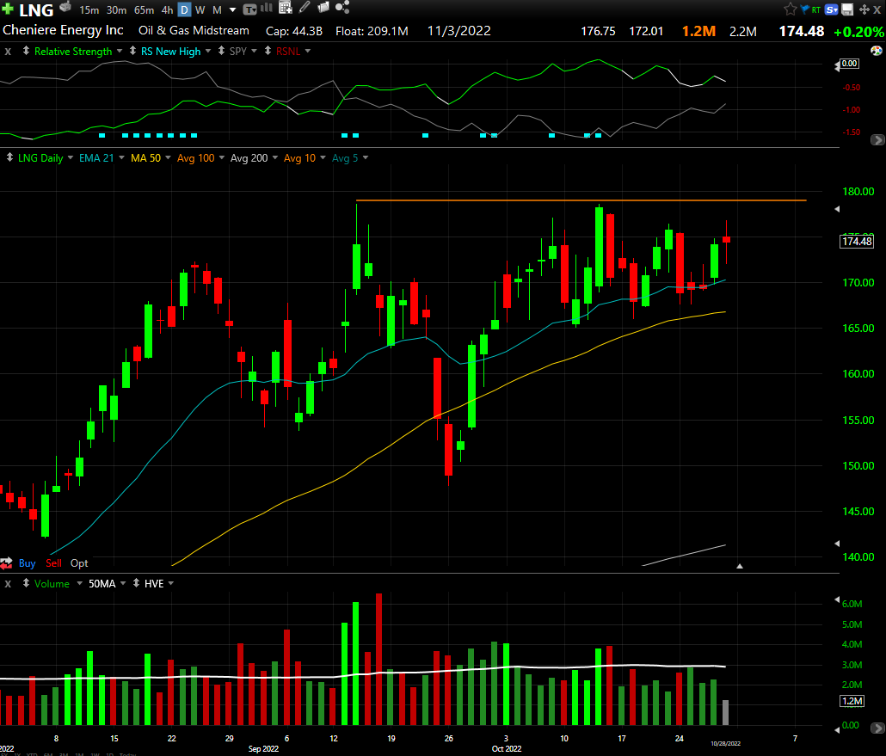Open the Avg 200 dropdown arrow
886x756 pixels.
pyautogui.click(x=275, y=157)
